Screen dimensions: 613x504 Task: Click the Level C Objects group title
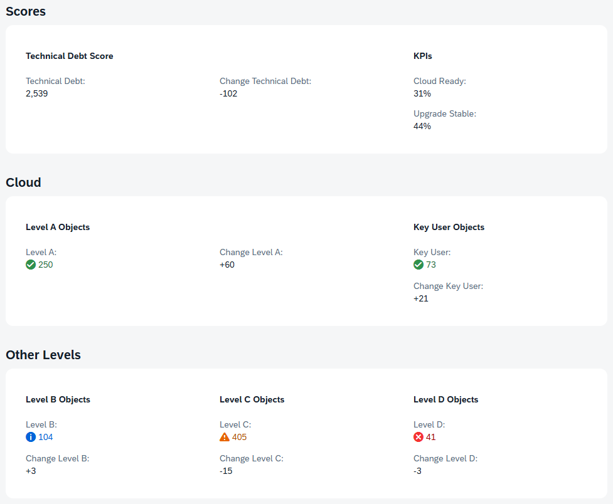pos(252,400)
